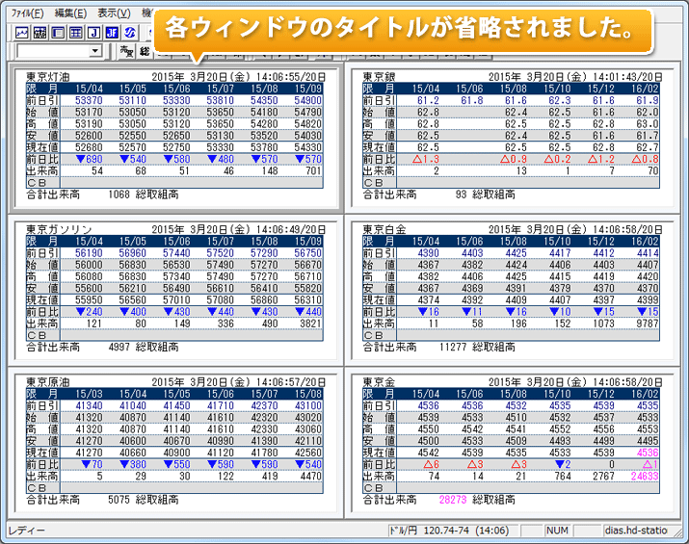
Task: Click the 東京金 panel title
Action: click(379, 380)
